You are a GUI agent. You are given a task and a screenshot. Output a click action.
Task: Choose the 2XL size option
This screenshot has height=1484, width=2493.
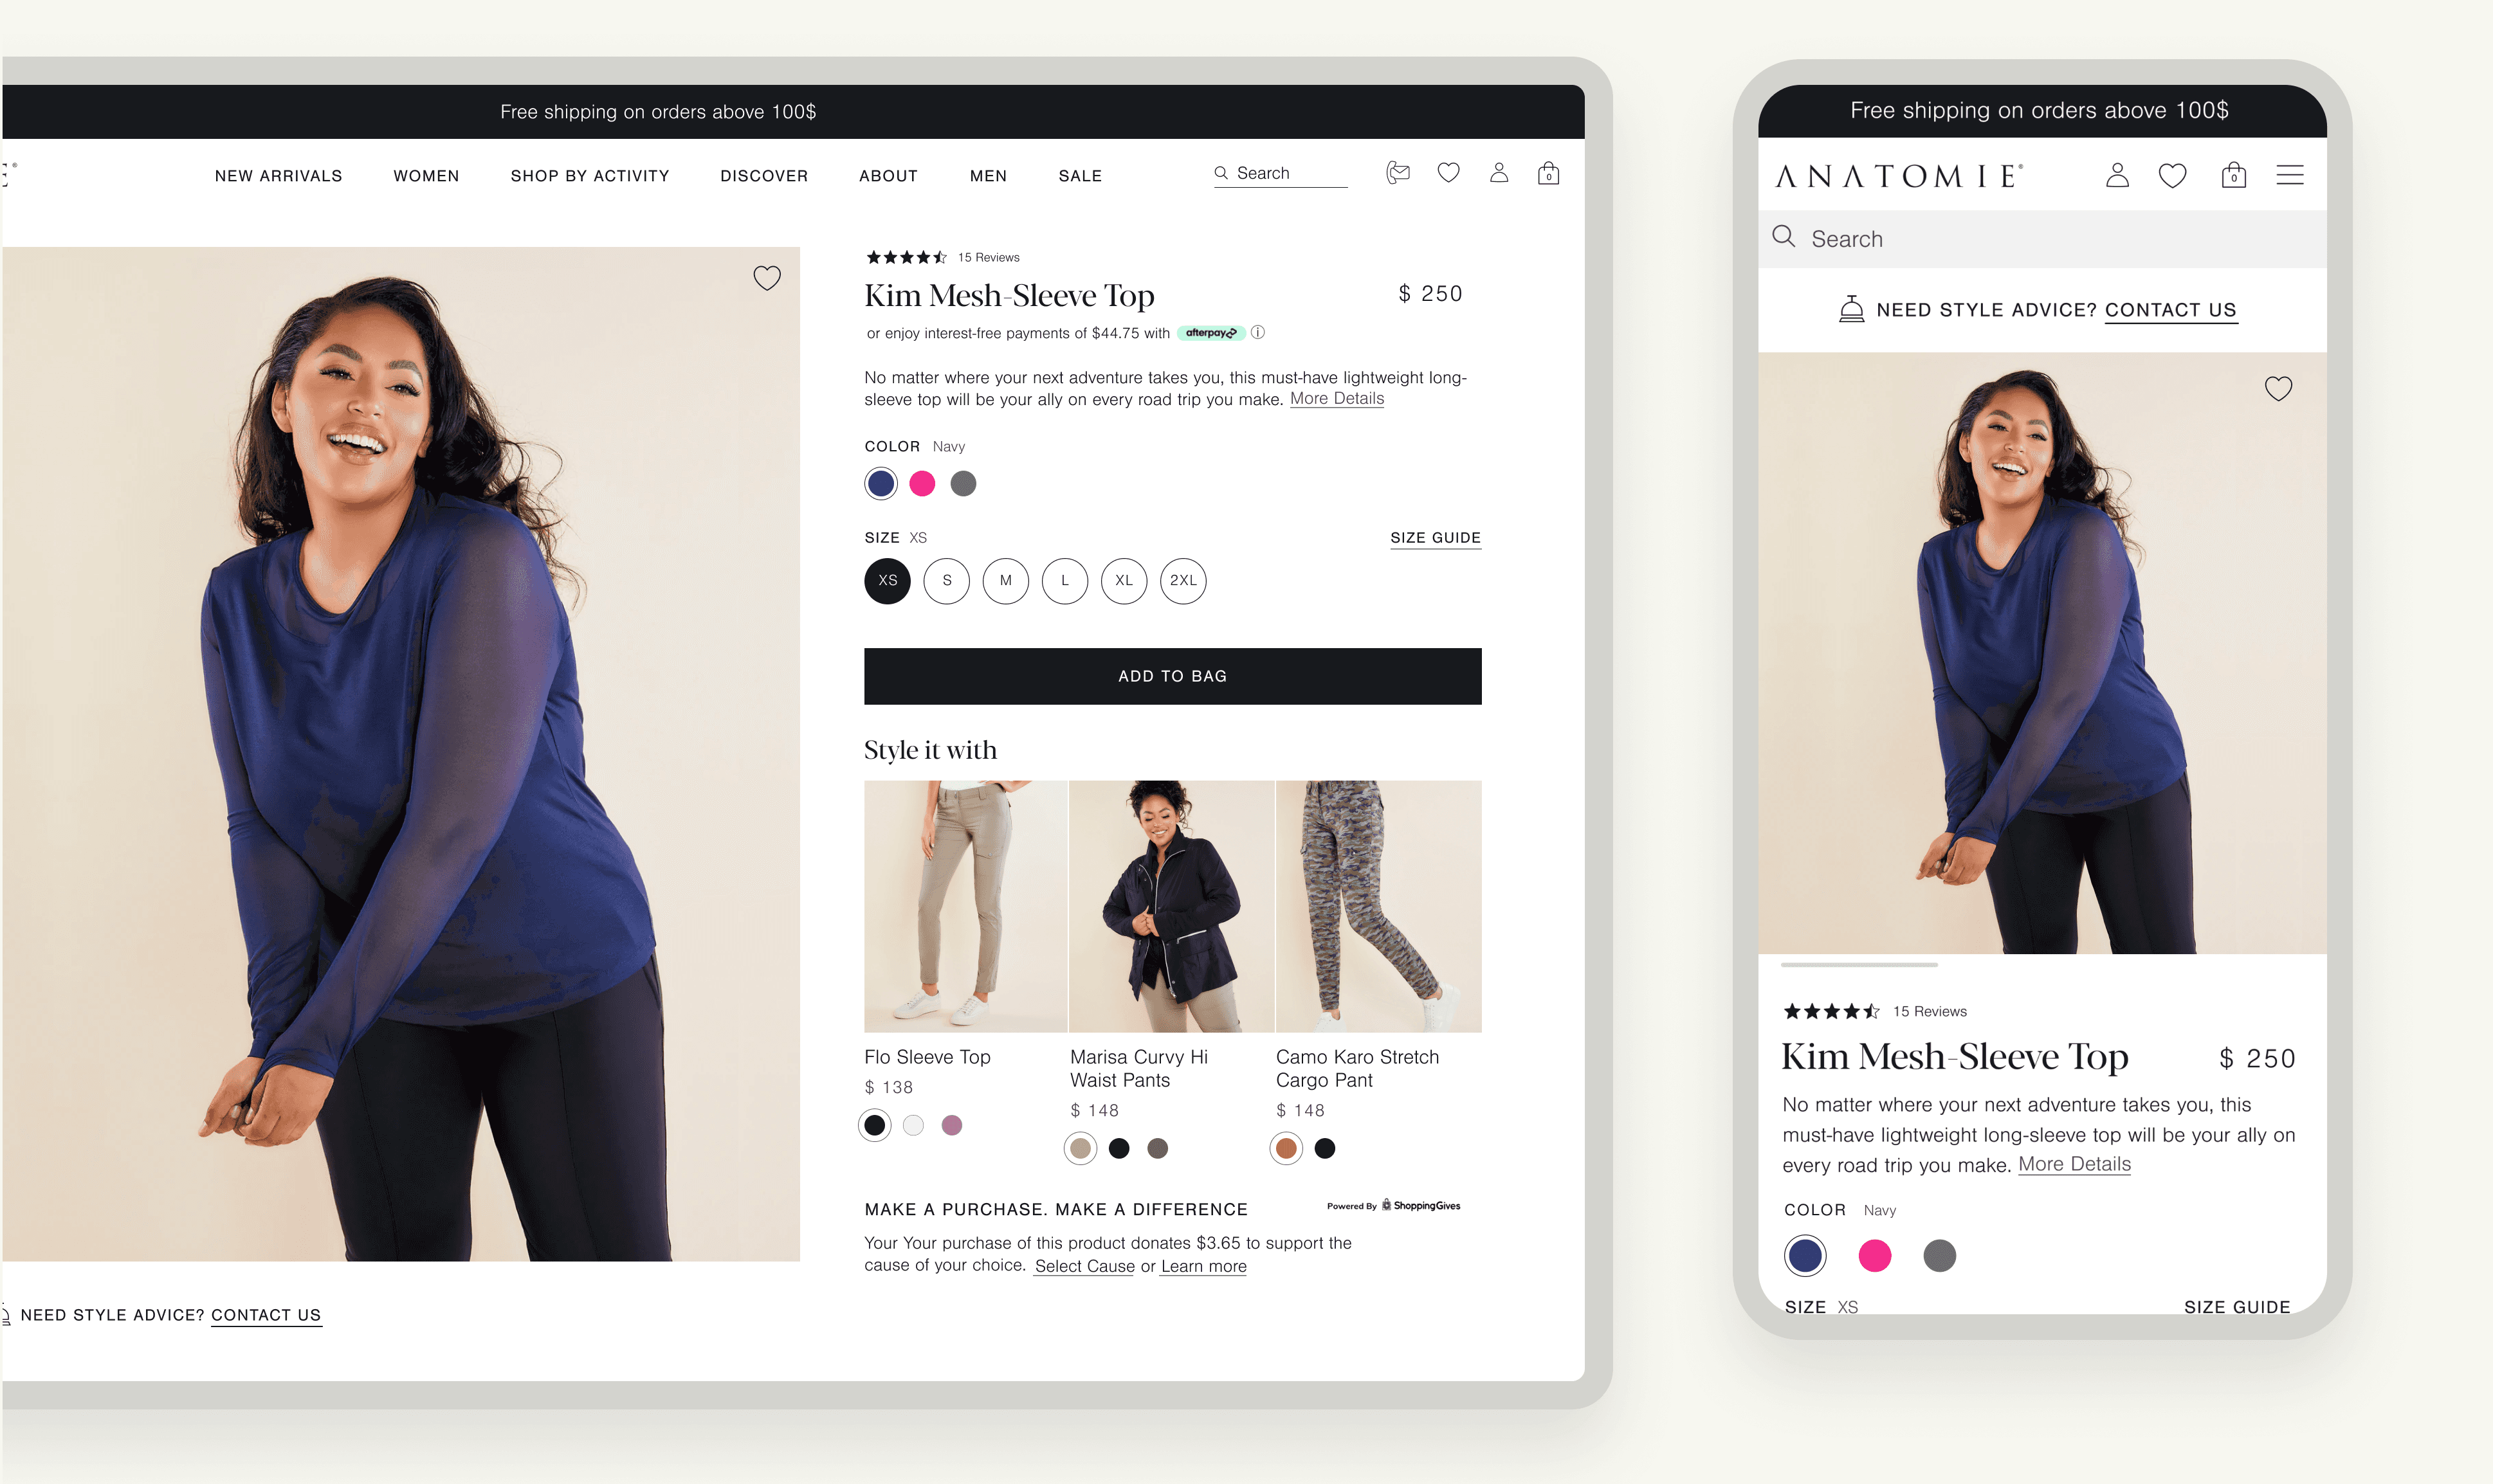pyautogui.click(x=1183, y=581)
